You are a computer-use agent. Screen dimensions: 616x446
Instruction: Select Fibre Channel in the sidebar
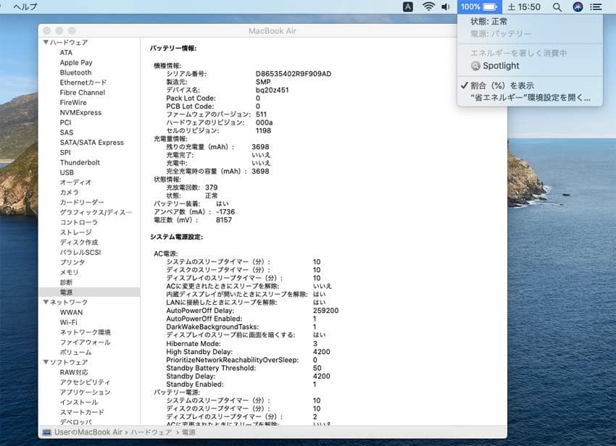[x=83, y=93]
